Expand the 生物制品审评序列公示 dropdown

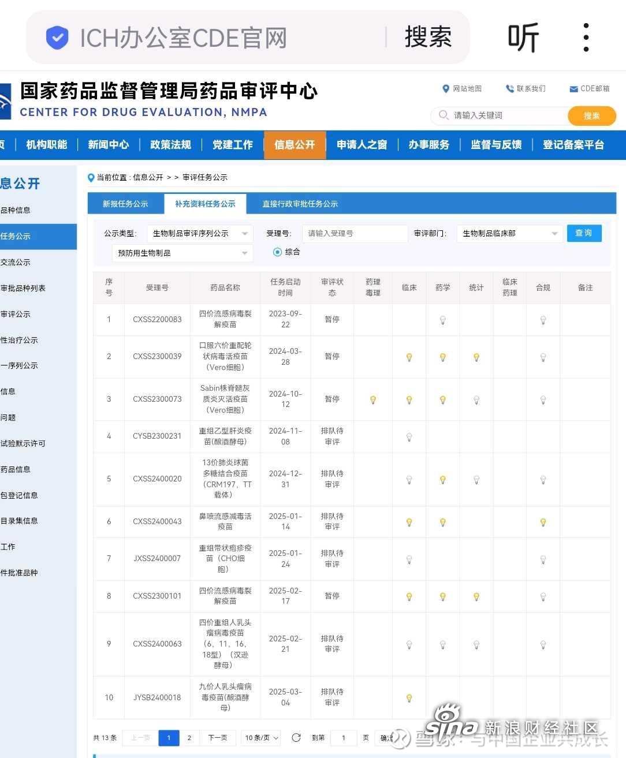pos(200,233)
